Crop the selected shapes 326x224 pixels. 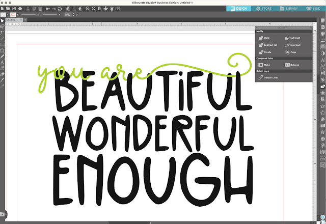[x=291, y=52]
